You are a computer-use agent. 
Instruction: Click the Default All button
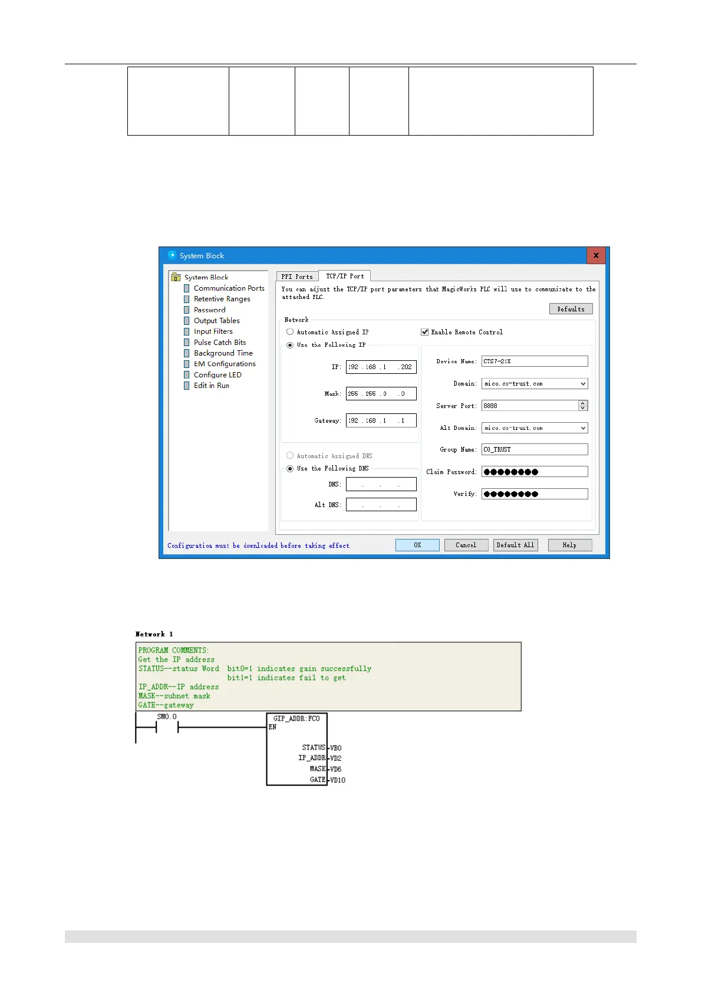515,545
